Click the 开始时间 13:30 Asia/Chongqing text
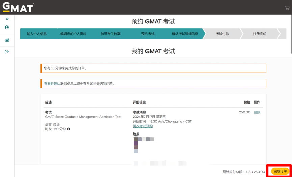Viewport: 292px width, 177px height. (162, 122)
